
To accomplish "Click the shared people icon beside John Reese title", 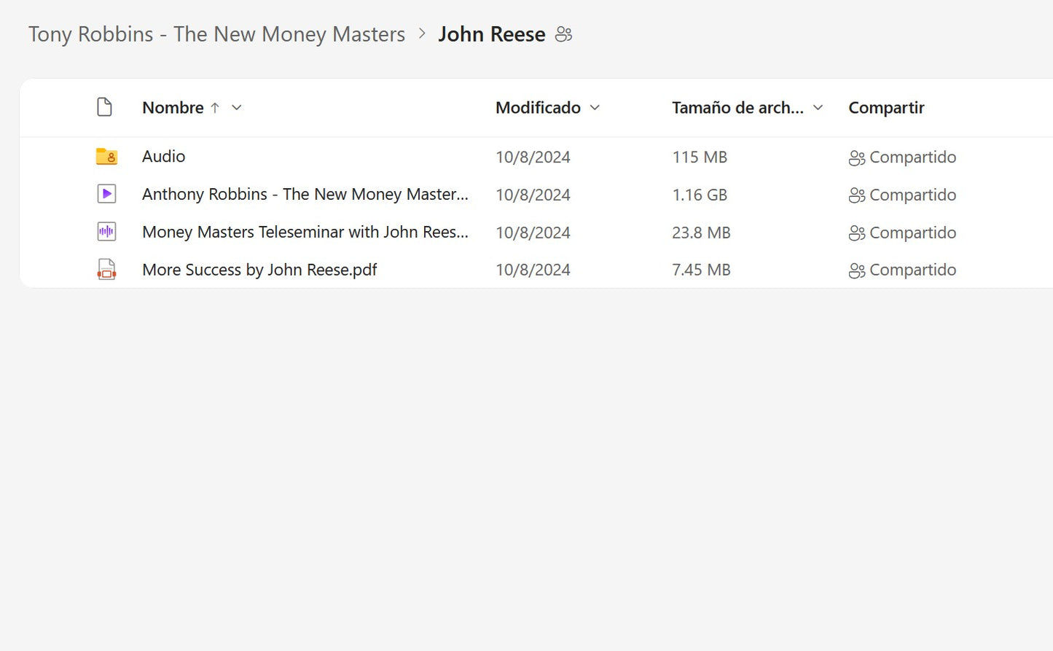I will click(x=563, y=34).
